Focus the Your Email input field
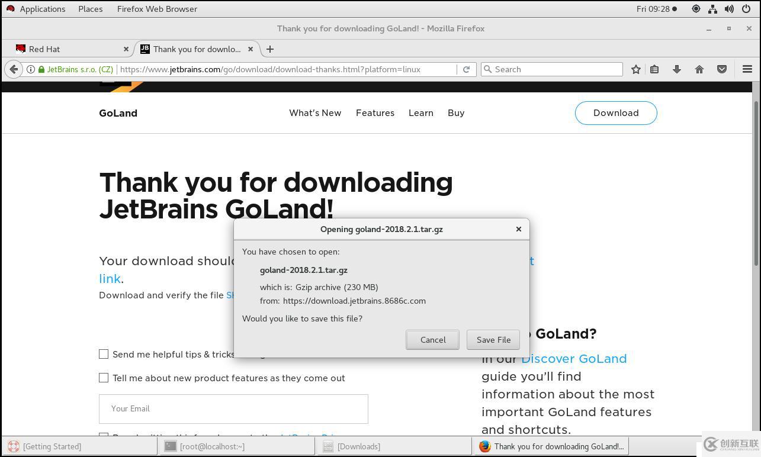The image size is (761, 457). pyautogui.click(x=233, y=408)
